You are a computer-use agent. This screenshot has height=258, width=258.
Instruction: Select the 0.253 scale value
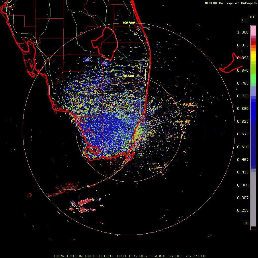tap(243, 210)
